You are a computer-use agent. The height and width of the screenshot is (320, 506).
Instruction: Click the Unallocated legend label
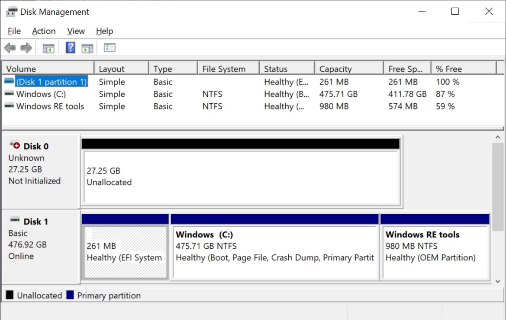pyautogui.click(x=39, y=295)
